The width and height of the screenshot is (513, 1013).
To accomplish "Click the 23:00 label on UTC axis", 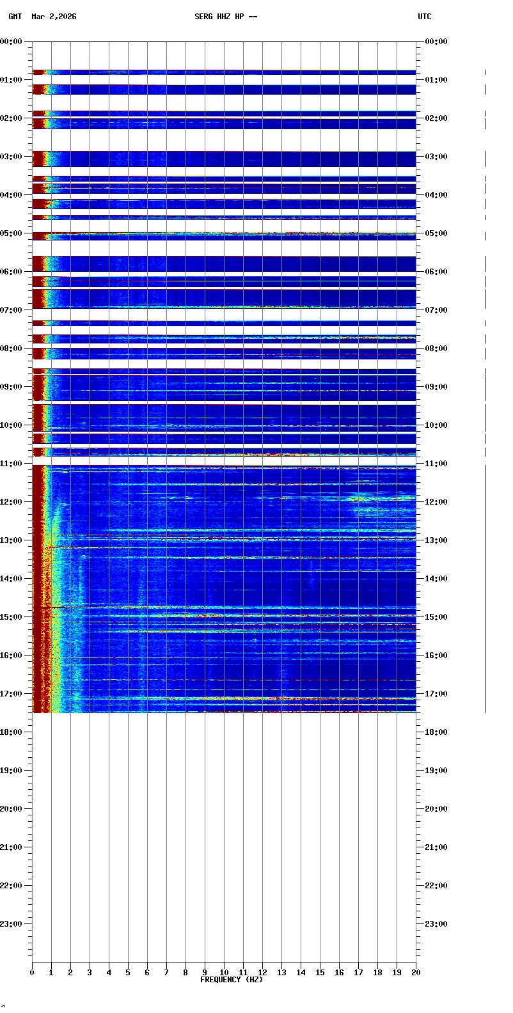I will pyautogui.click(x=436, y=924).
